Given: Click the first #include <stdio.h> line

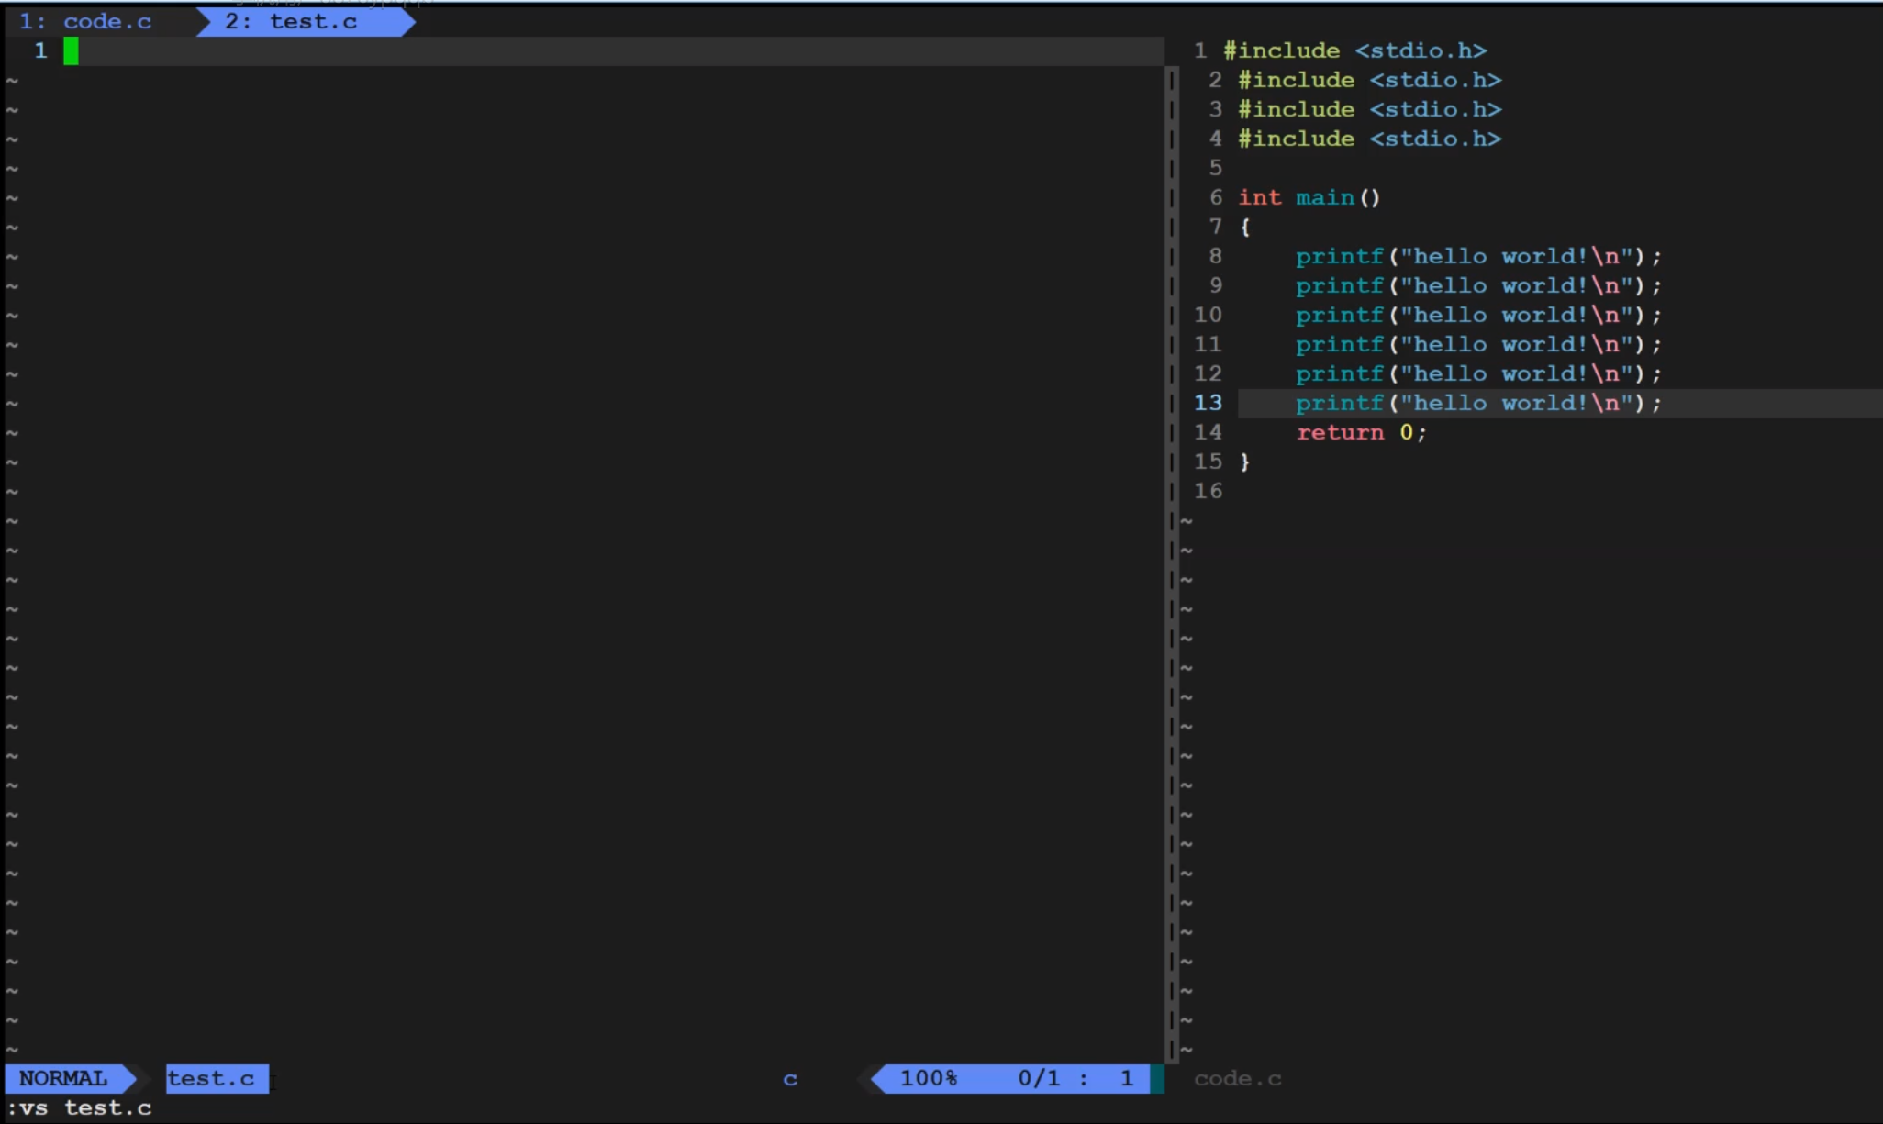Looking at the screenshot, I should (x=1354, y=50).
